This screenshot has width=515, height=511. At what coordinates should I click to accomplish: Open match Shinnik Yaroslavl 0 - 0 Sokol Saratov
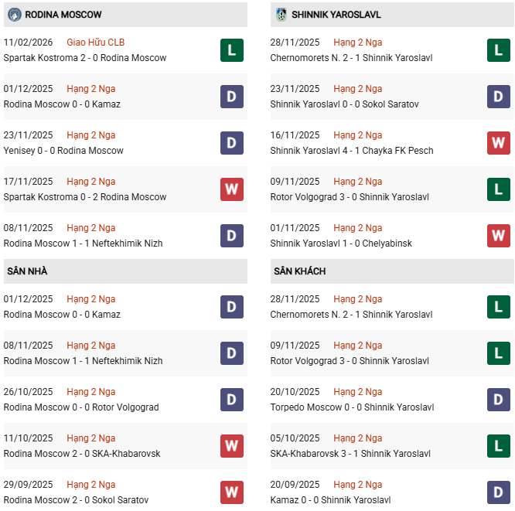pyautogui.click(x=350, y=104)
